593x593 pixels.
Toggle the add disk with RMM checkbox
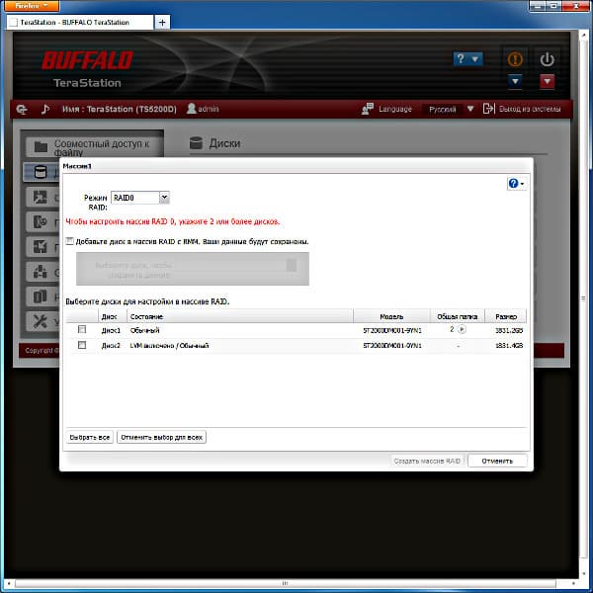point(69,241)
